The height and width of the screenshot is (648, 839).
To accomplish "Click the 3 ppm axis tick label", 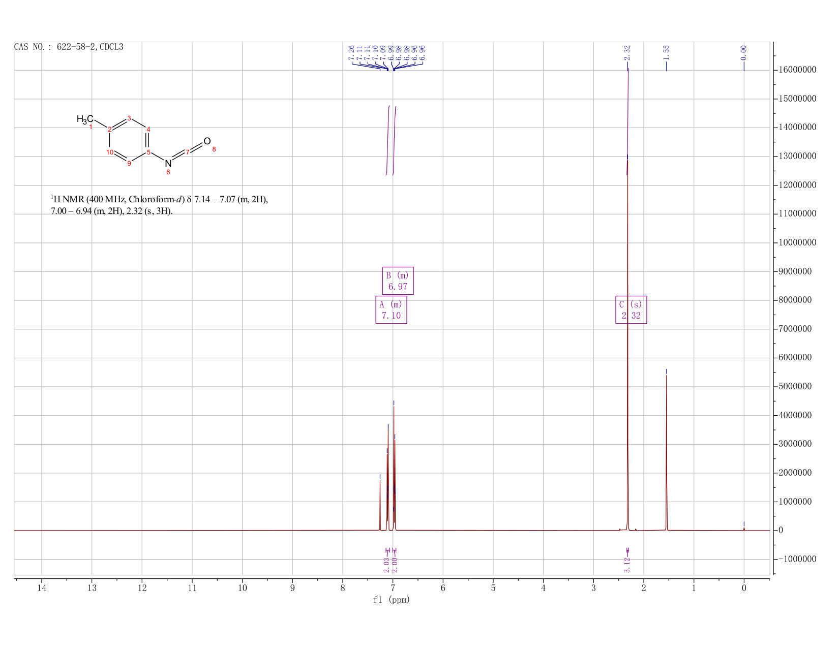I will click(593, 588).
